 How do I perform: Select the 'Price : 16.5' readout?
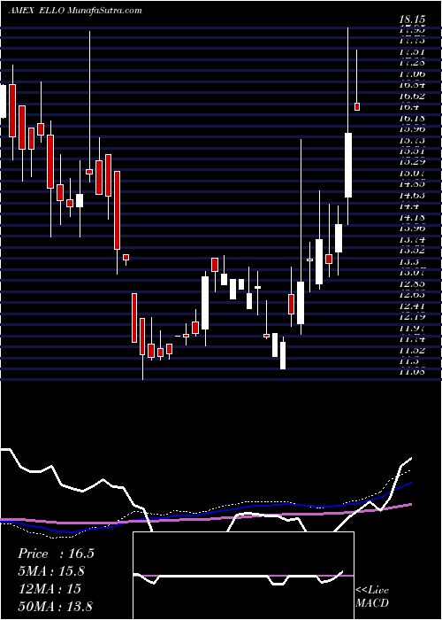point(57,554)
